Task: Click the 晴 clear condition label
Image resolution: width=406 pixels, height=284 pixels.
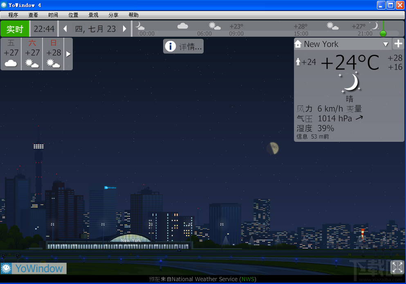Action: click(350, 98)
